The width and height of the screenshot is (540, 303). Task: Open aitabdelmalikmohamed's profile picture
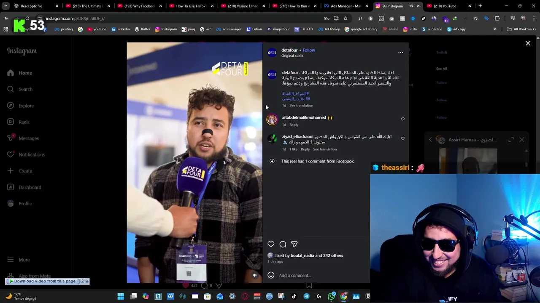click(x=272, y=119)
